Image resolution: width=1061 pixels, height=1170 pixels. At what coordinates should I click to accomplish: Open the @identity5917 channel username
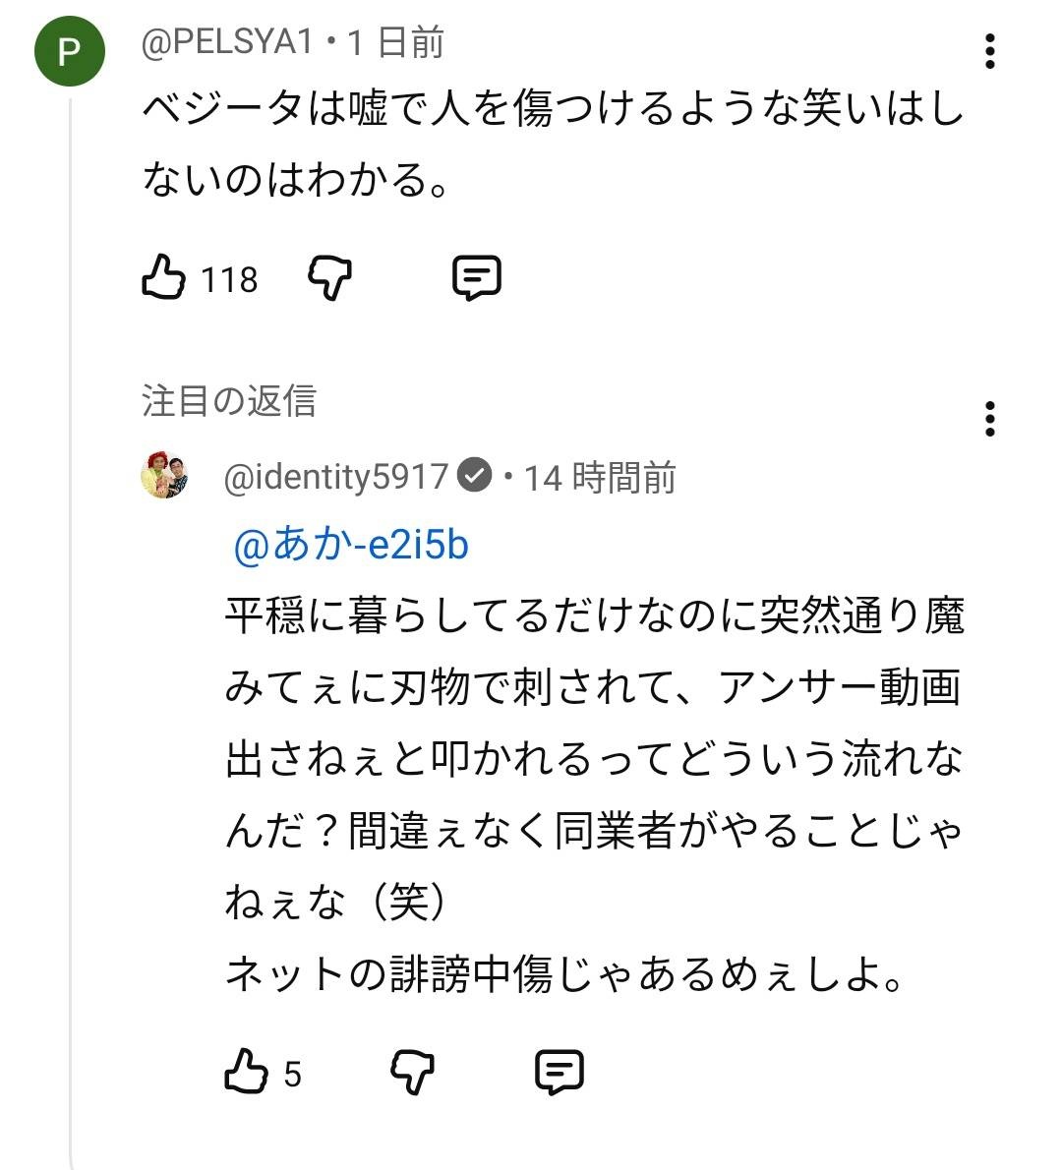pos(336,478)
